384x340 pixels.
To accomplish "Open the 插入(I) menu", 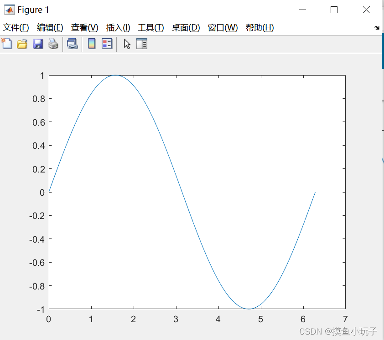I will (118, 28).
